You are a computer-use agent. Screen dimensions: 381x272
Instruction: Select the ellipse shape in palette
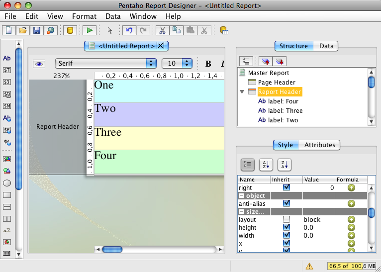tap(7, 183)
